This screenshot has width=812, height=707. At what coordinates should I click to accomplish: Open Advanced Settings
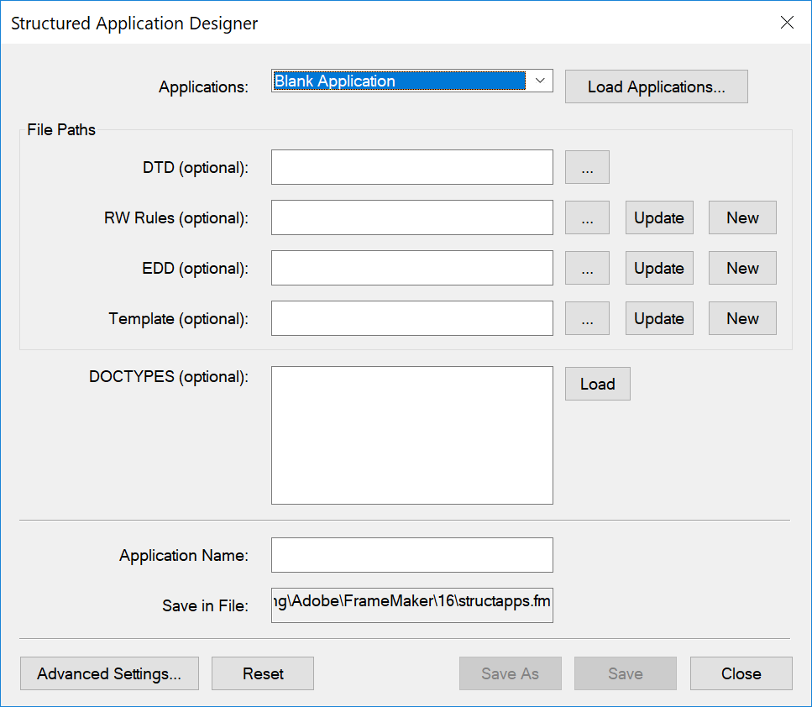click(x=109, y=673)
